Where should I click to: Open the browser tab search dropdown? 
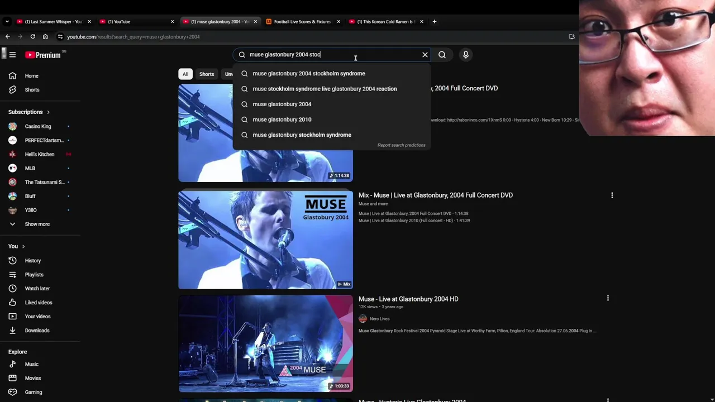click(x=7, y=22)
